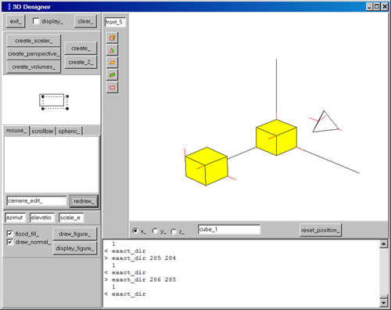
Task: Click the yellow cube at the axis origin
Action: (x=276, y=138)
